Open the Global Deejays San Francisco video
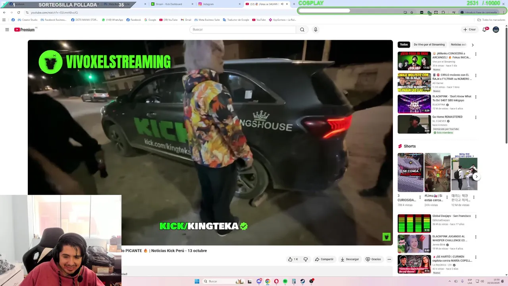The width and height of the screenshot is (508, 286). click(x=414, y=223)
